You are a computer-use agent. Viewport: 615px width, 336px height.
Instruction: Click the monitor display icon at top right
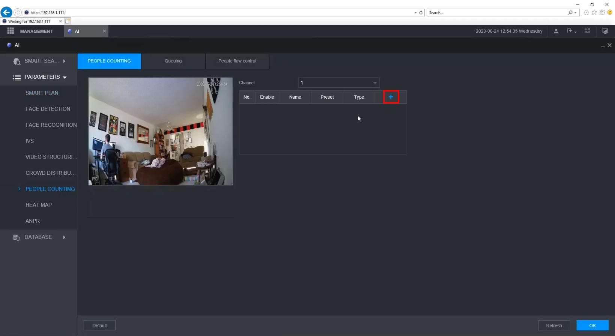pyautogui.click(x=605, y=31)
